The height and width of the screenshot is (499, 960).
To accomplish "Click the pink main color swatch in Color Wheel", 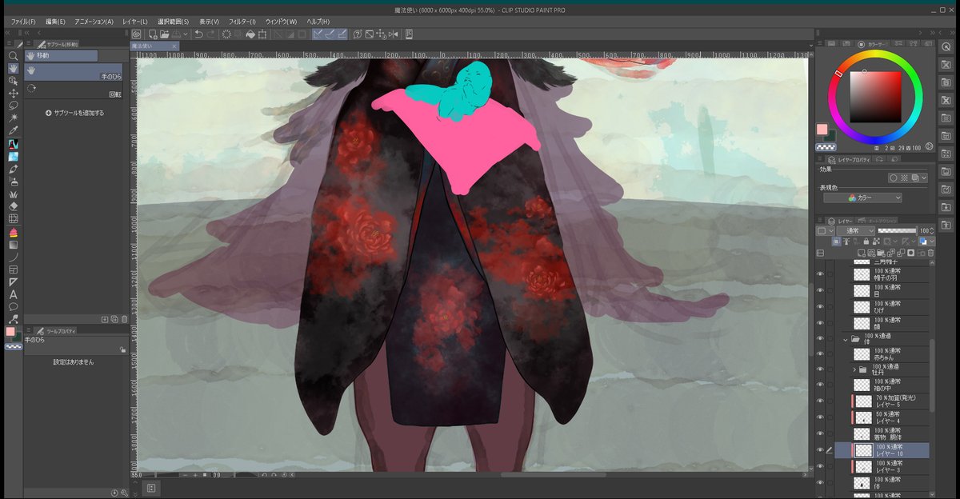I will (821, 130).
